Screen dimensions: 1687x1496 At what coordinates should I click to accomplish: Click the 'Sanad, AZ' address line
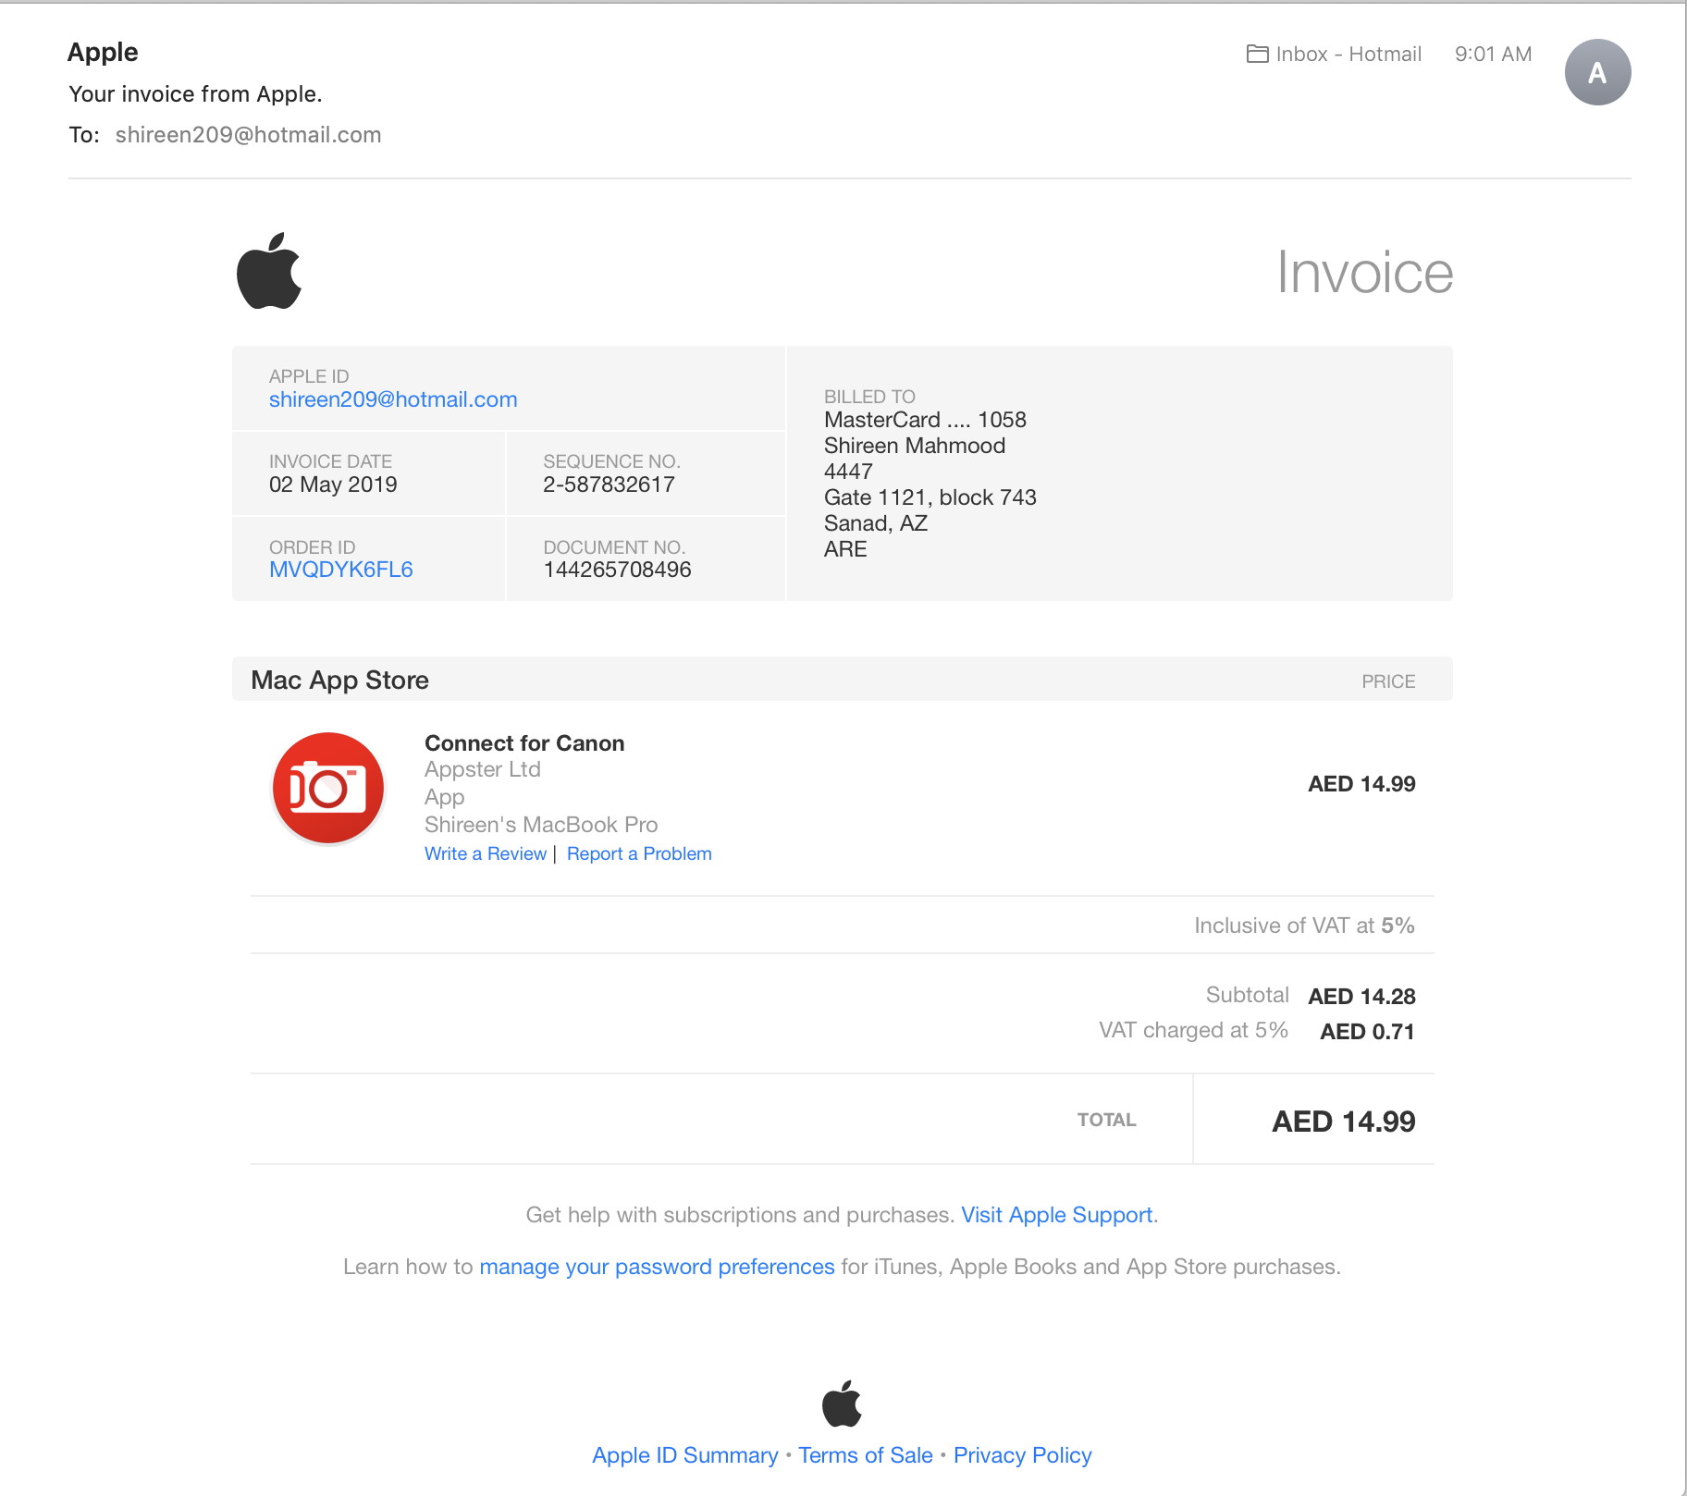(x=876, y=523)
